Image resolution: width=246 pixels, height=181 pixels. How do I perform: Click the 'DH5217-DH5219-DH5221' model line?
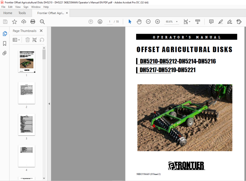click(168, 70)
